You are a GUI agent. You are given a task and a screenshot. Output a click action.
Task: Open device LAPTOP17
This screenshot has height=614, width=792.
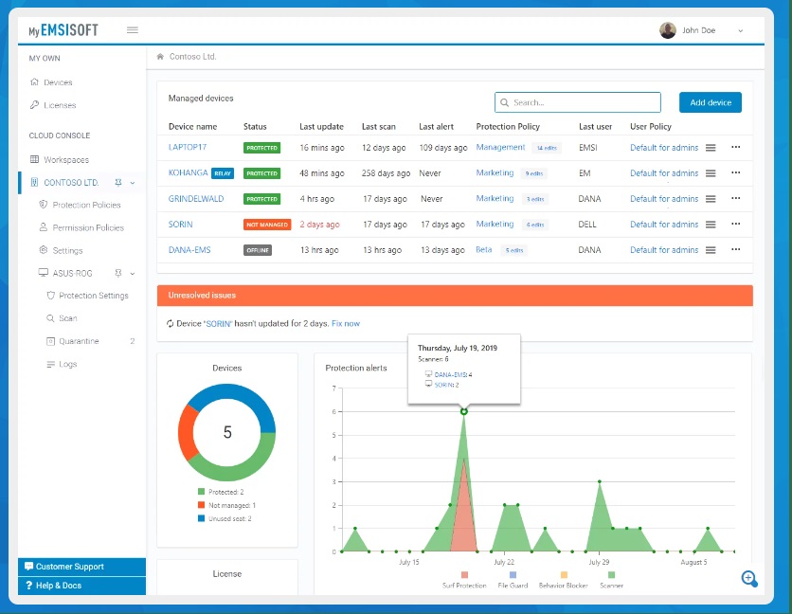[x=188, y=147]
